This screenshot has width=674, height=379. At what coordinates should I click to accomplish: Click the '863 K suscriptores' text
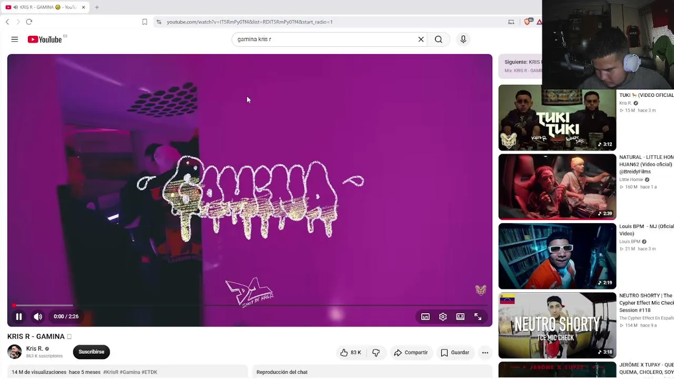tap(44, 356)
